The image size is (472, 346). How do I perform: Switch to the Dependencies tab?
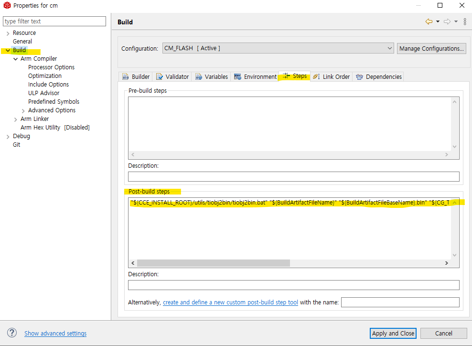click(379, 77)
